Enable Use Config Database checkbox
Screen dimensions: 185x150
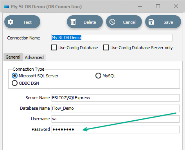[x=54, y=48]
